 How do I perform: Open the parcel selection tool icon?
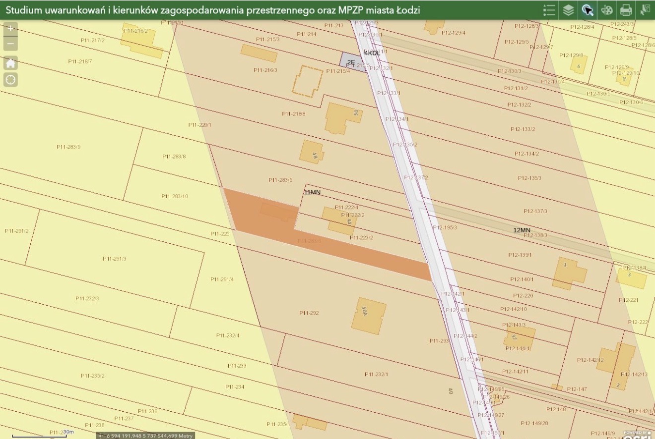(x=645, y=10)
